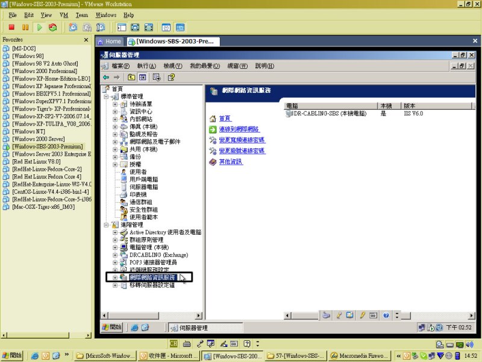The width and height of the screenshot is (482, 362).
Task: Select the 移轉伺服器設定值 tree item
Action: pos(152,285)
